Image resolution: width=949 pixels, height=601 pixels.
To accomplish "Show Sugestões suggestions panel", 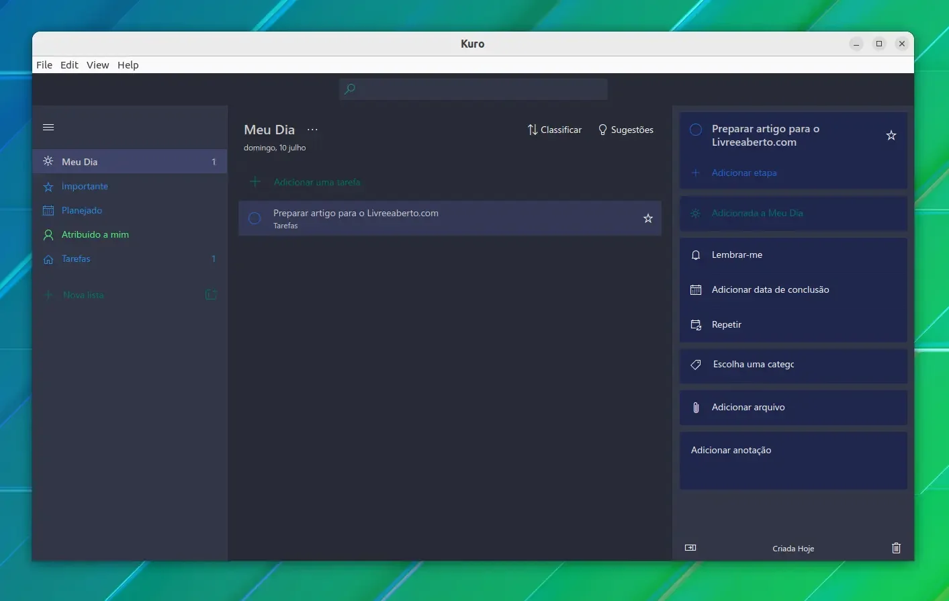I will point(626,130).
